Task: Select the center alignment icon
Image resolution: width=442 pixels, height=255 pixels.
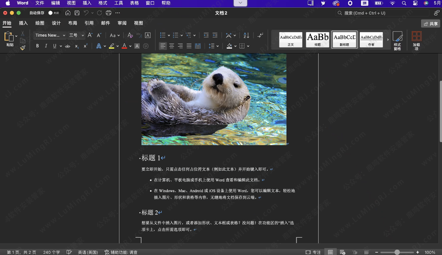Action: 171,45
